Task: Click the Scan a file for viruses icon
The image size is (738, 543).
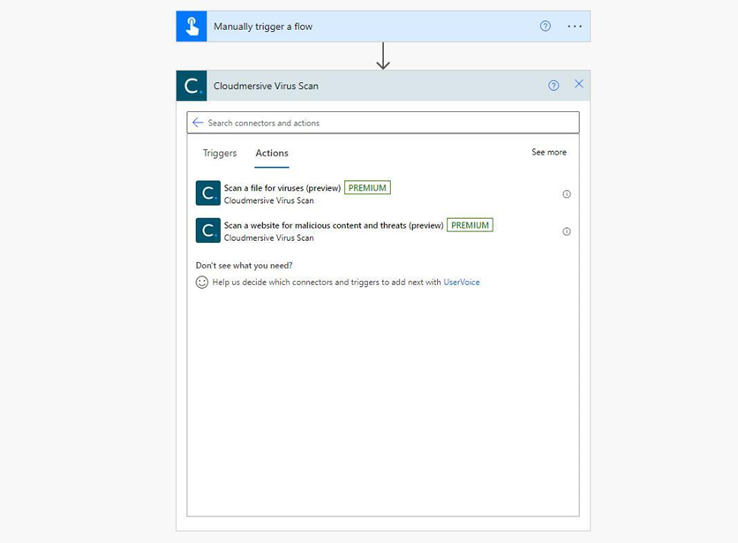Action: point(208,193)
